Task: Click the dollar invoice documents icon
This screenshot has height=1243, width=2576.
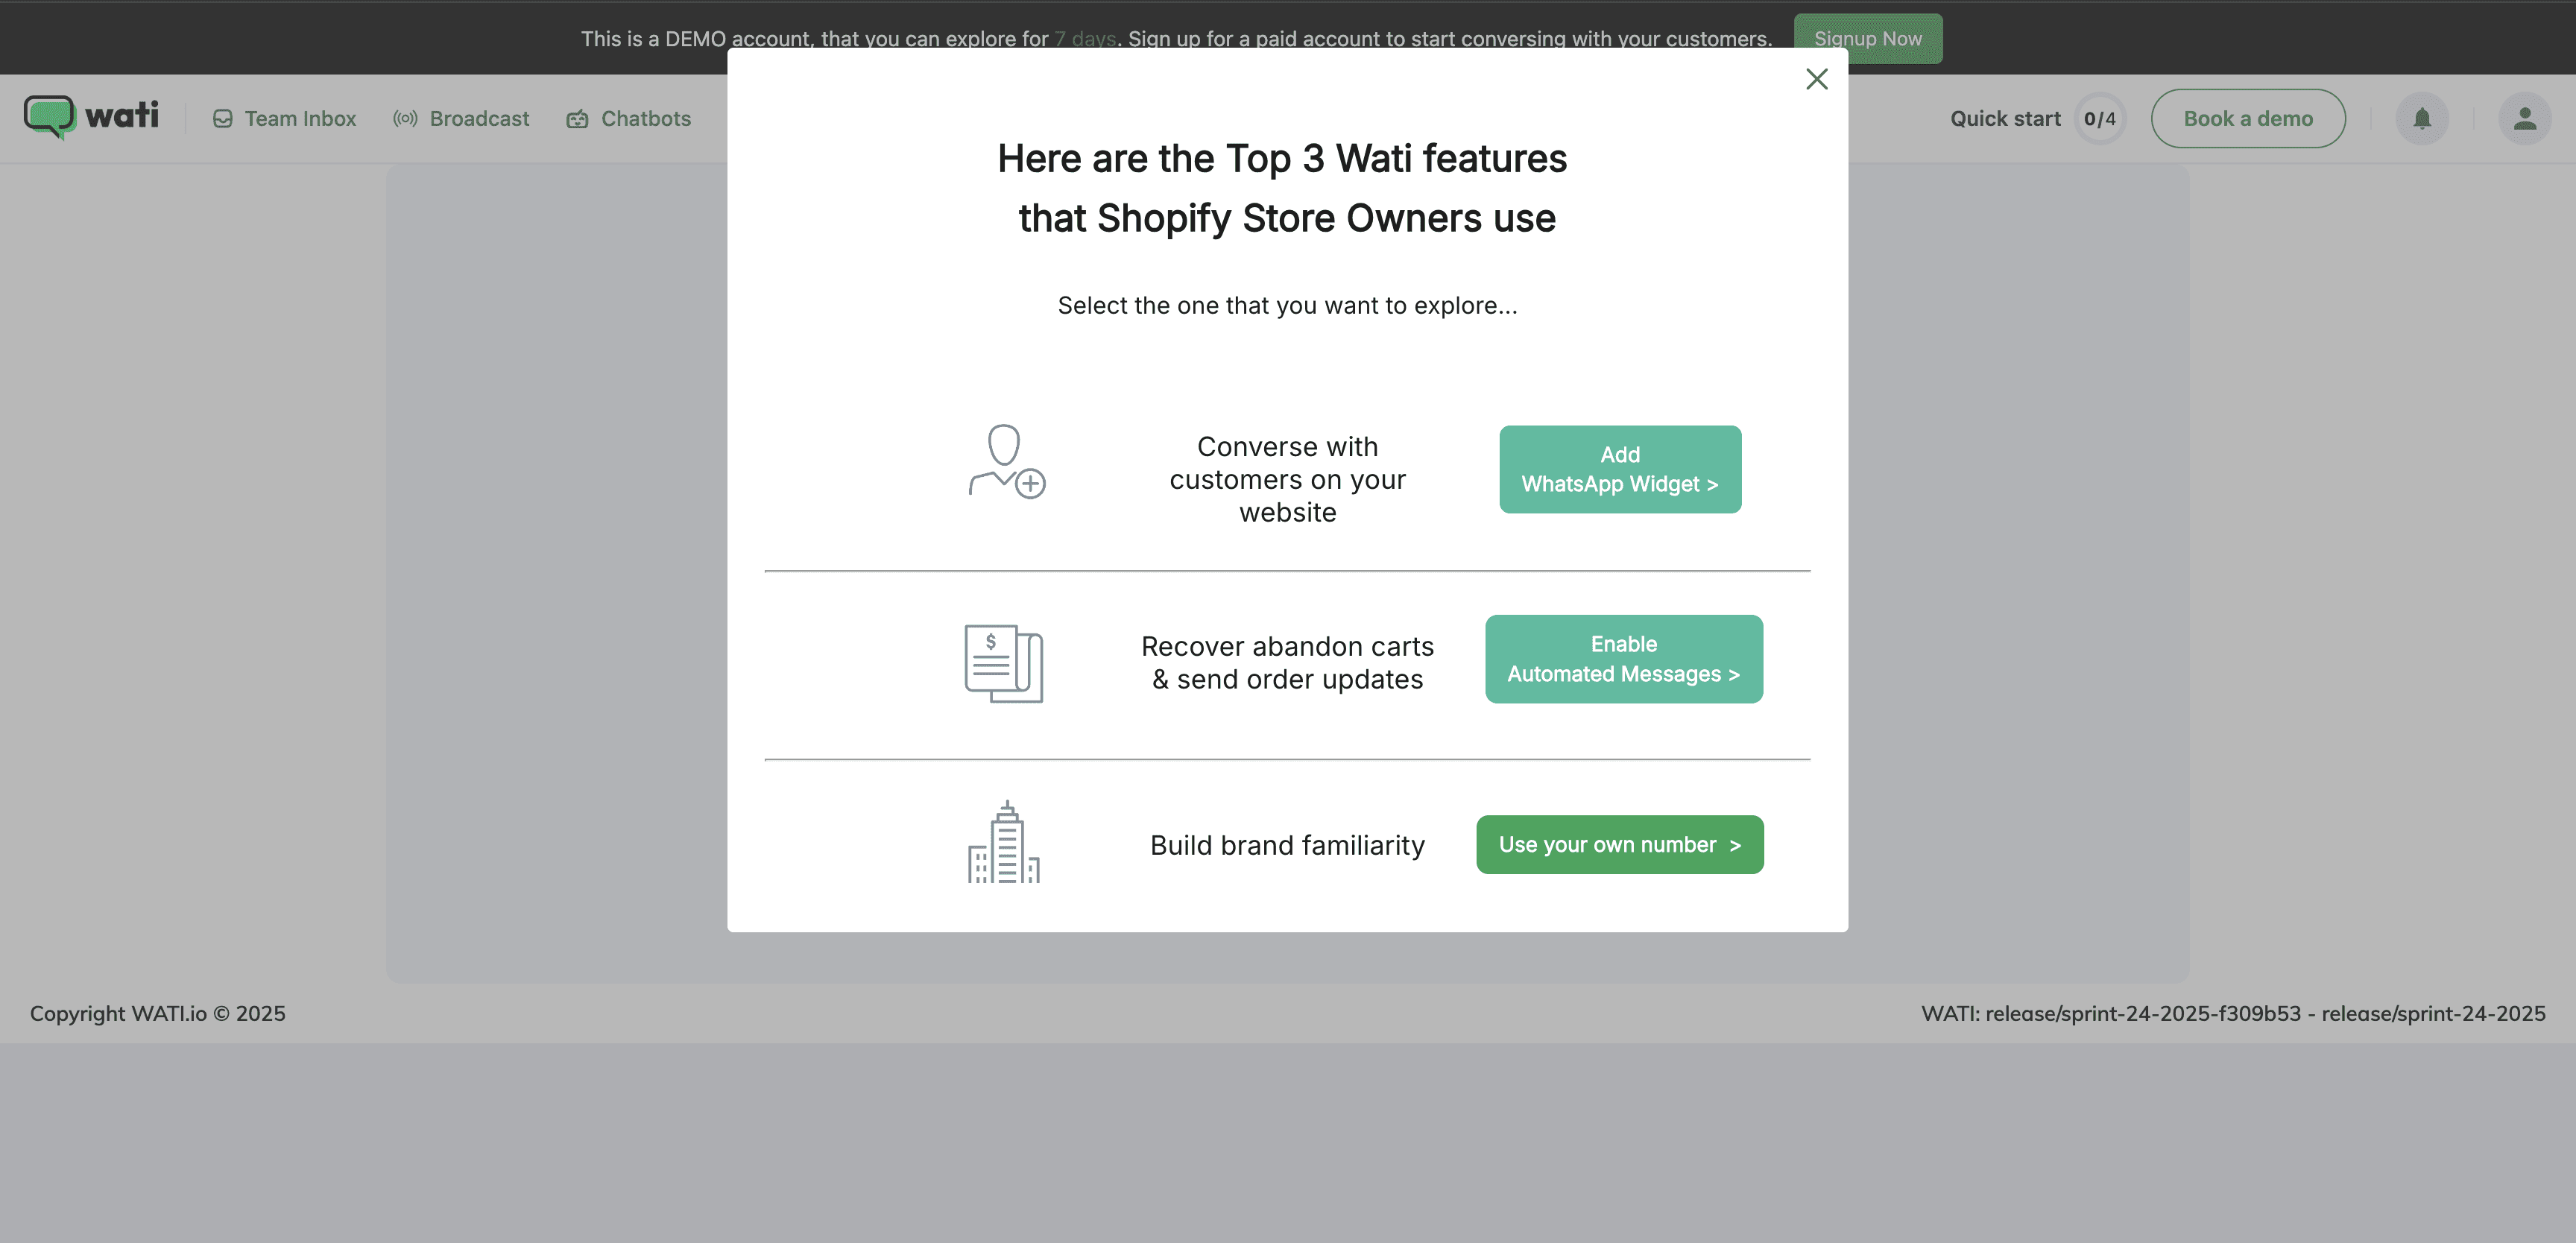Action: pos(1003,663)
